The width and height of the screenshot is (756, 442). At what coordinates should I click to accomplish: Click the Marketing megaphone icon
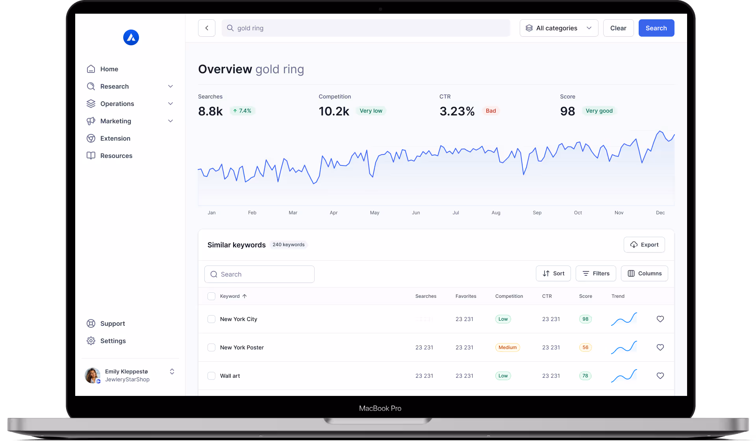pos(91,121)
